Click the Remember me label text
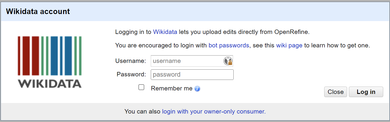390x122 pixels. (172, 88)
